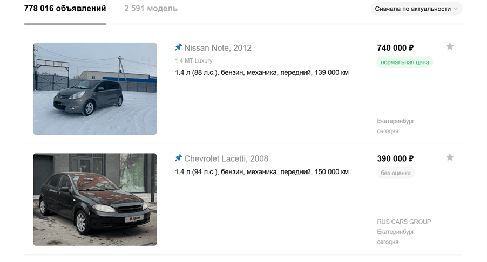Screen dimensions: 487x262
Task: Click pin icon beside Chevrolet Lacetti
Action: [x=178, y=158]
